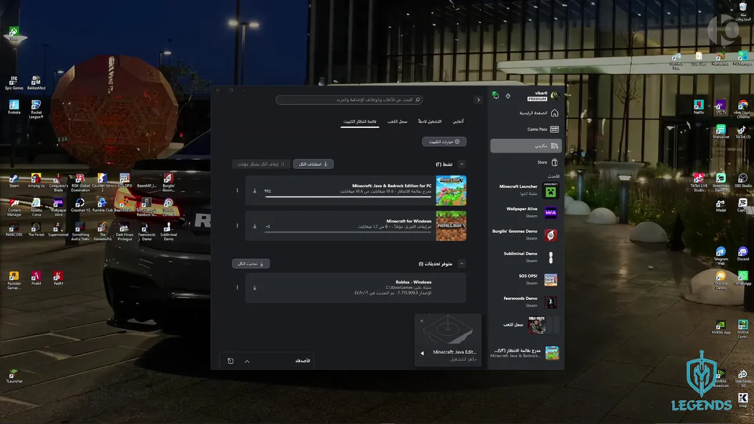754x424 pixels.
Task: Click the Minecraft for Windows progress bar
Action: click(x=348, y=232)
